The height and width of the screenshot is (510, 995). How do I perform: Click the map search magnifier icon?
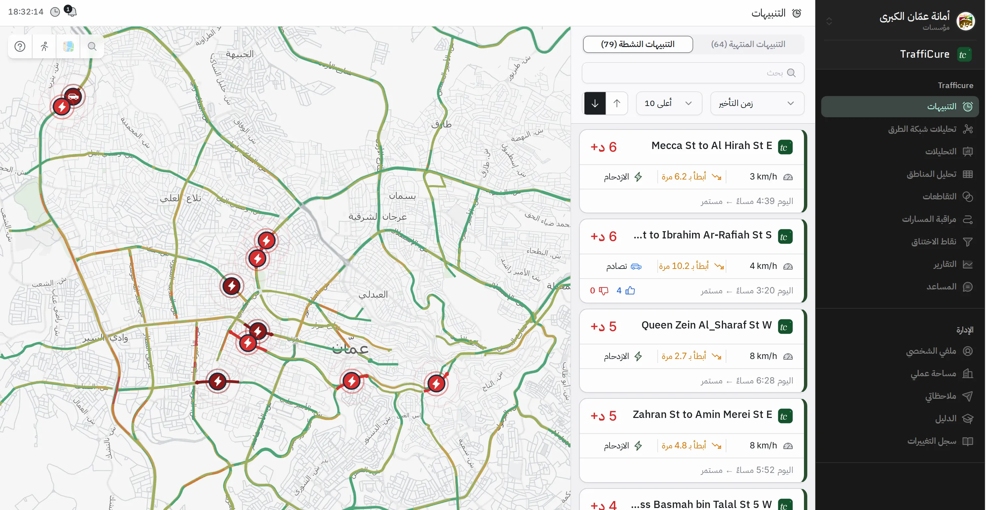point(92,46)
